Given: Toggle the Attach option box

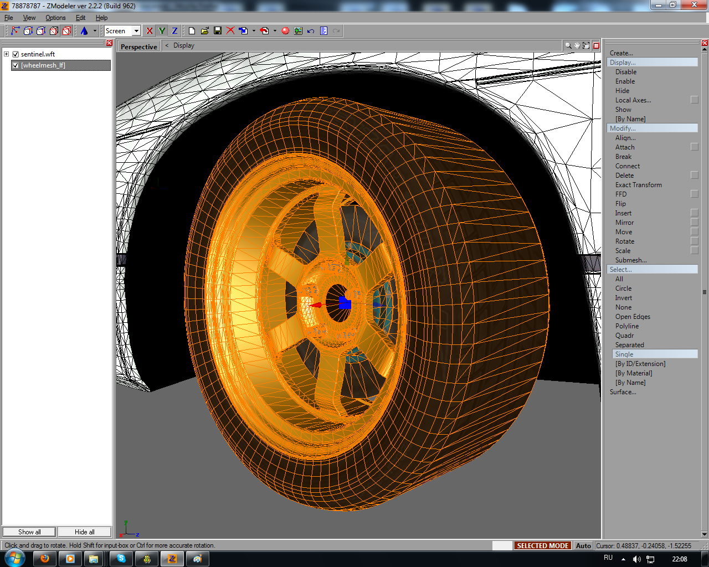Looking at the screenshot, I should click(694, 147).
